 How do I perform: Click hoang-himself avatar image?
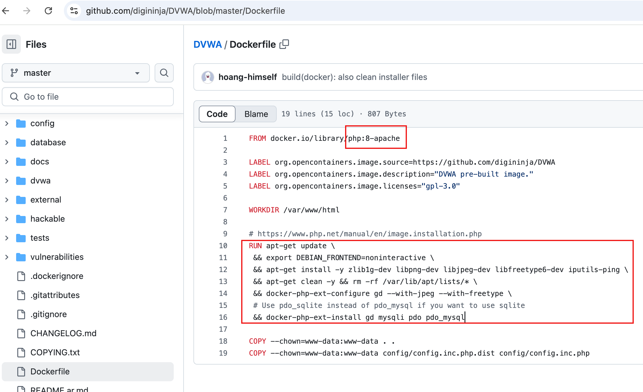click(208, 77)
